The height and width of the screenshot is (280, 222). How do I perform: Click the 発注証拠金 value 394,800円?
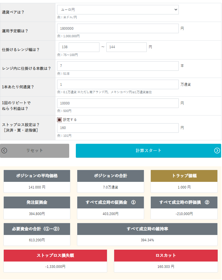coord(37,214)
